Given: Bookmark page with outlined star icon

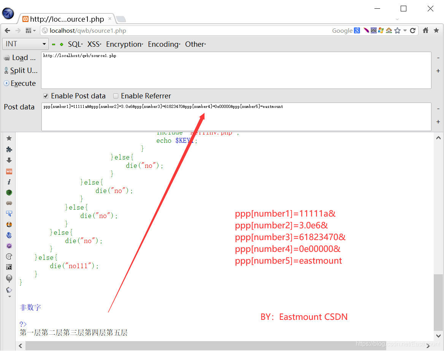Looking at the screenshot, I should pos(397,30).
